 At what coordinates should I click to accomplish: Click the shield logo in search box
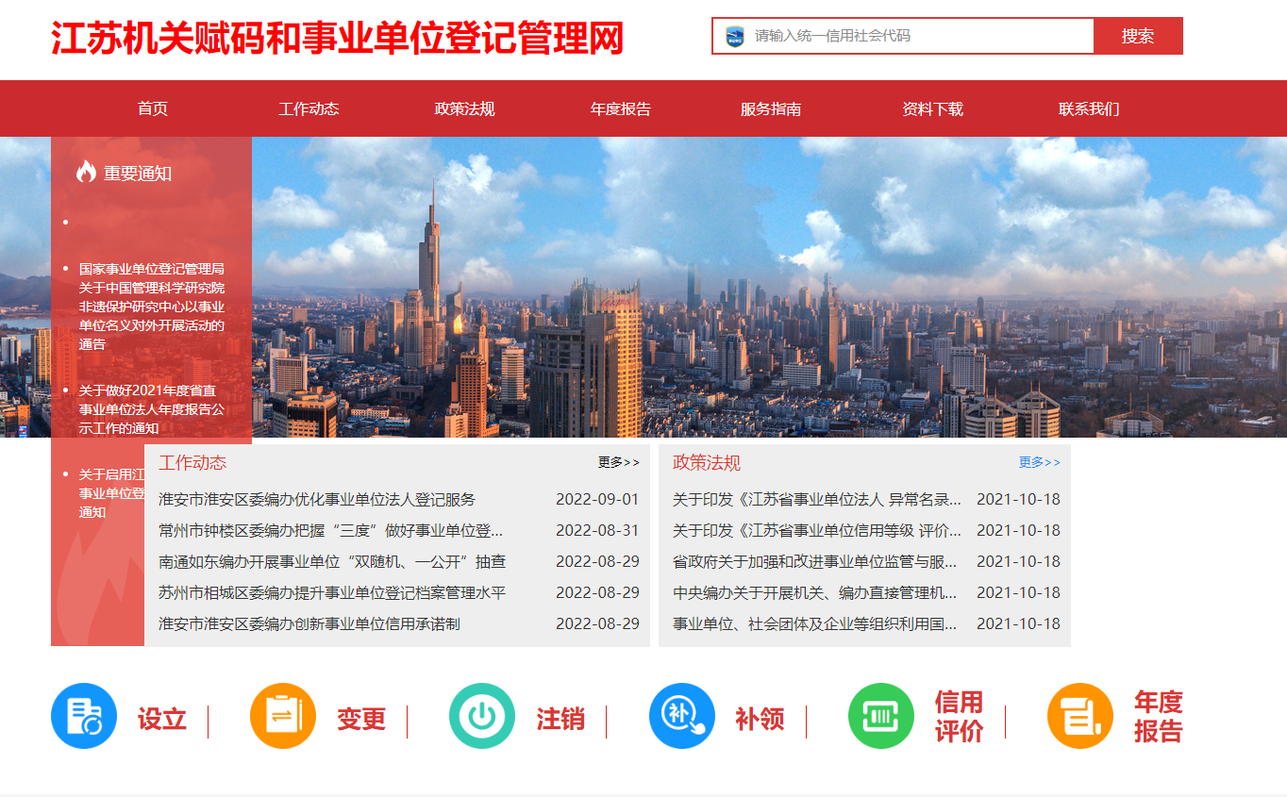click(x=735, y=36)
